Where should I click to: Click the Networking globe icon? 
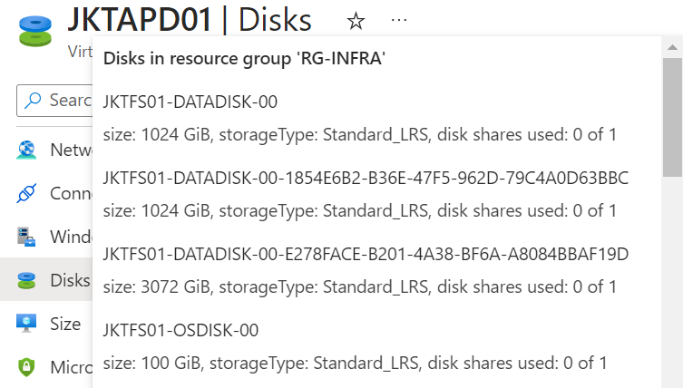point(26,150)
